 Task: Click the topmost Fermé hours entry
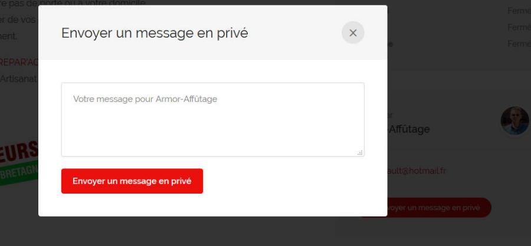(x=519, y=11)
